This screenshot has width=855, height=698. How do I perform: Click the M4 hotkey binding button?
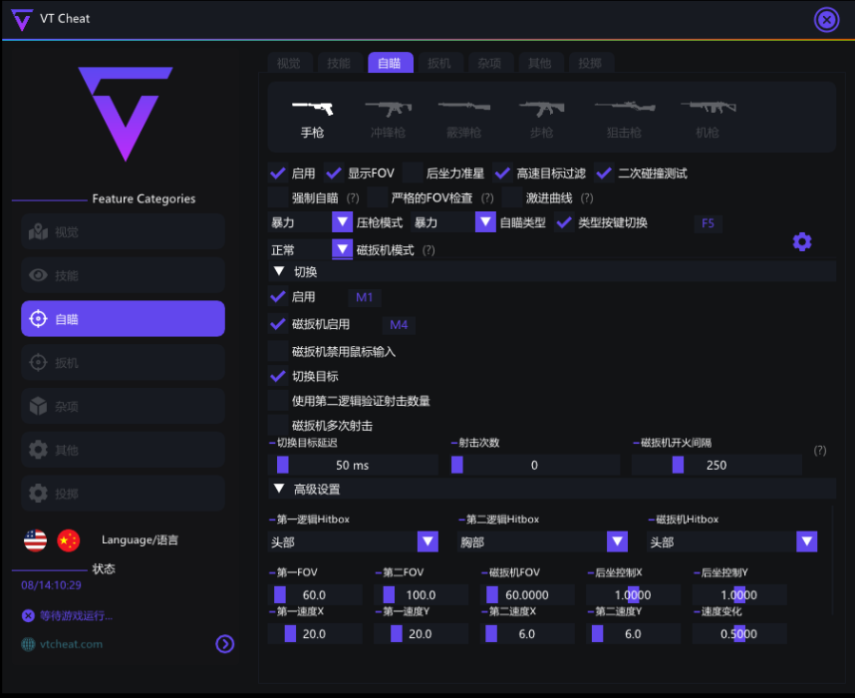point(399,325)
